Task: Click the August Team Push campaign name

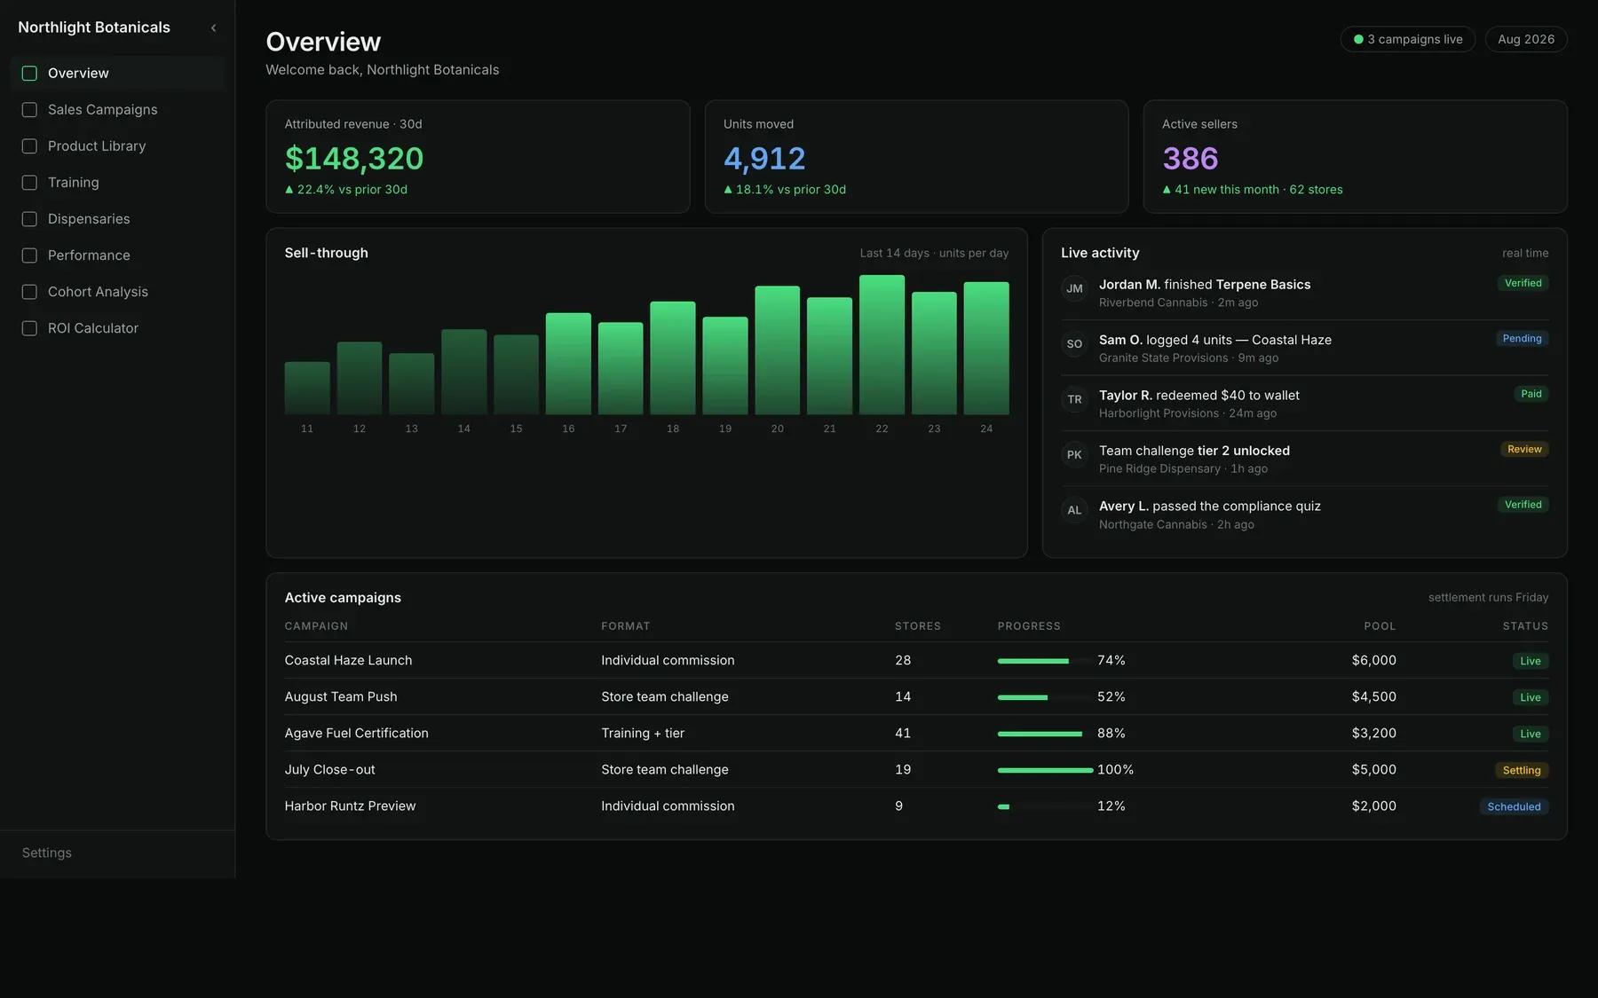Action: click(341, 696)
